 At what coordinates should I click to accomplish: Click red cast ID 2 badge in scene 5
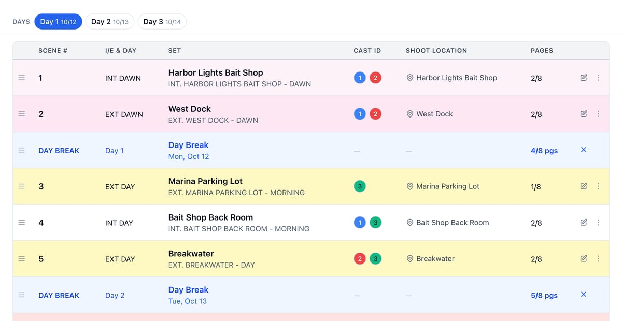coord(360,259)
